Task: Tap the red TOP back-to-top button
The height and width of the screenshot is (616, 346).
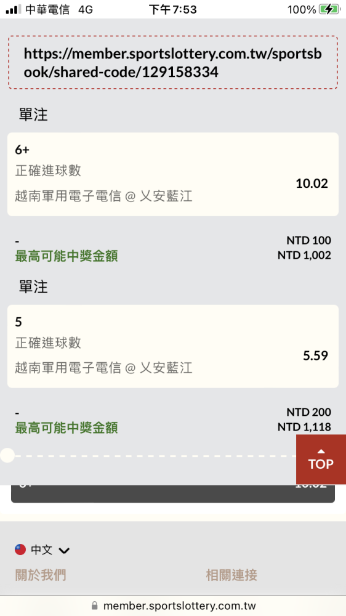Action: pyautogui.click(x=321, y=460)
